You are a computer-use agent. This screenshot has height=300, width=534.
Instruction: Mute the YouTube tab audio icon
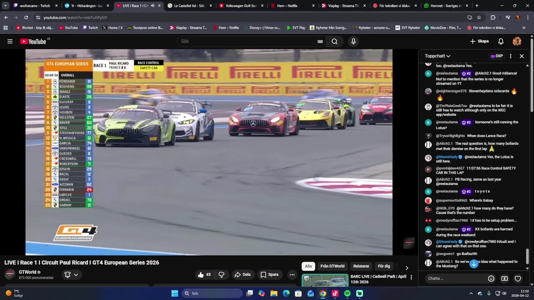pos(152,6)
